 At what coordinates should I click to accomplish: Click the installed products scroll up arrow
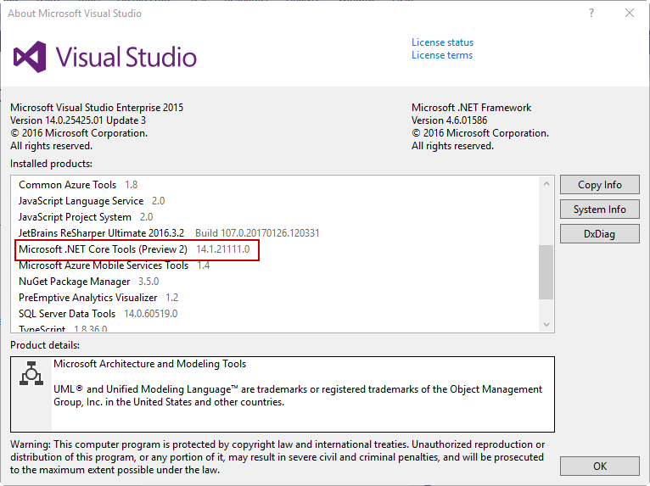coord(546,183)
